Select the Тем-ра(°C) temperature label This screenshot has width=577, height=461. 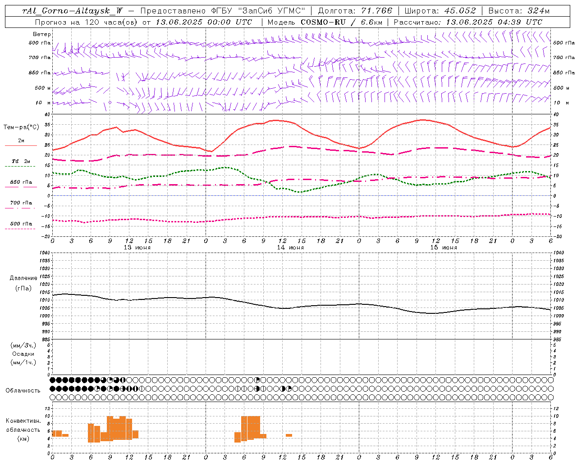pos(21,127)
